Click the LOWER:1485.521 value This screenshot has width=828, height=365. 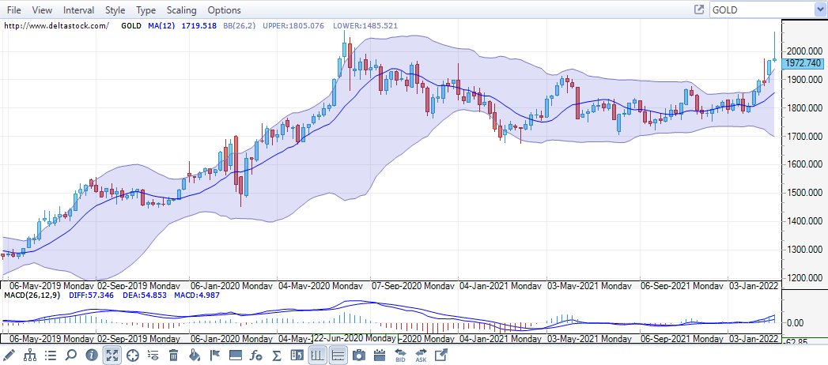pyautogui.click(x=366, y=25)
